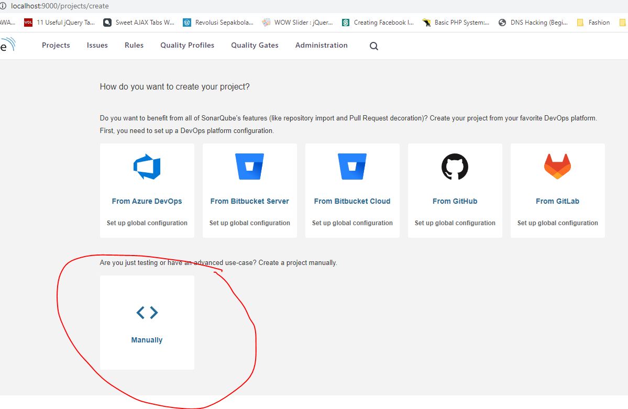Click the Manually code brackets icon
This screenshot has width=628, height=409.
point(147,313)
